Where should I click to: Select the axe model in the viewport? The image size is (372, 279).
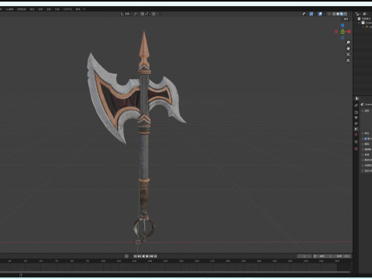(144, 103)
